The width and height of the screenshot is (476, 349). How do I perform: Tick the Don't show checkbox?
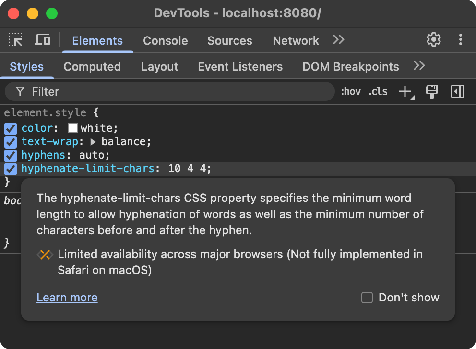(x=367, y=298)
